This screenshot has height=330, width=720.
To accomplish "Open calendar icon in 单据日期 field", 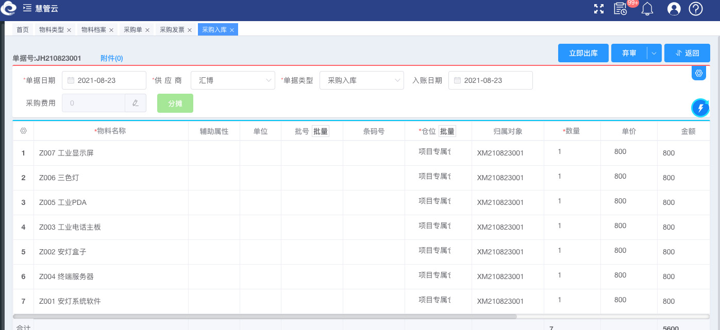I will tap(71, 80).
